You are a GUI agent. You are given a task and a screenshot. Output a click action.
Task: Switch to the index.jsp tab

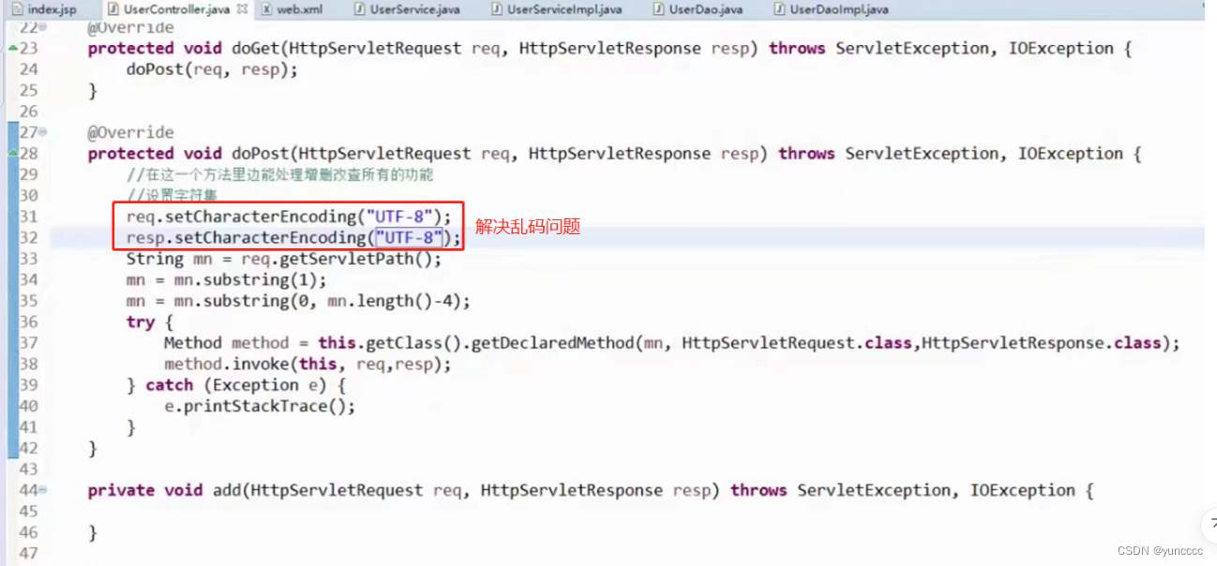pos(44,9)
